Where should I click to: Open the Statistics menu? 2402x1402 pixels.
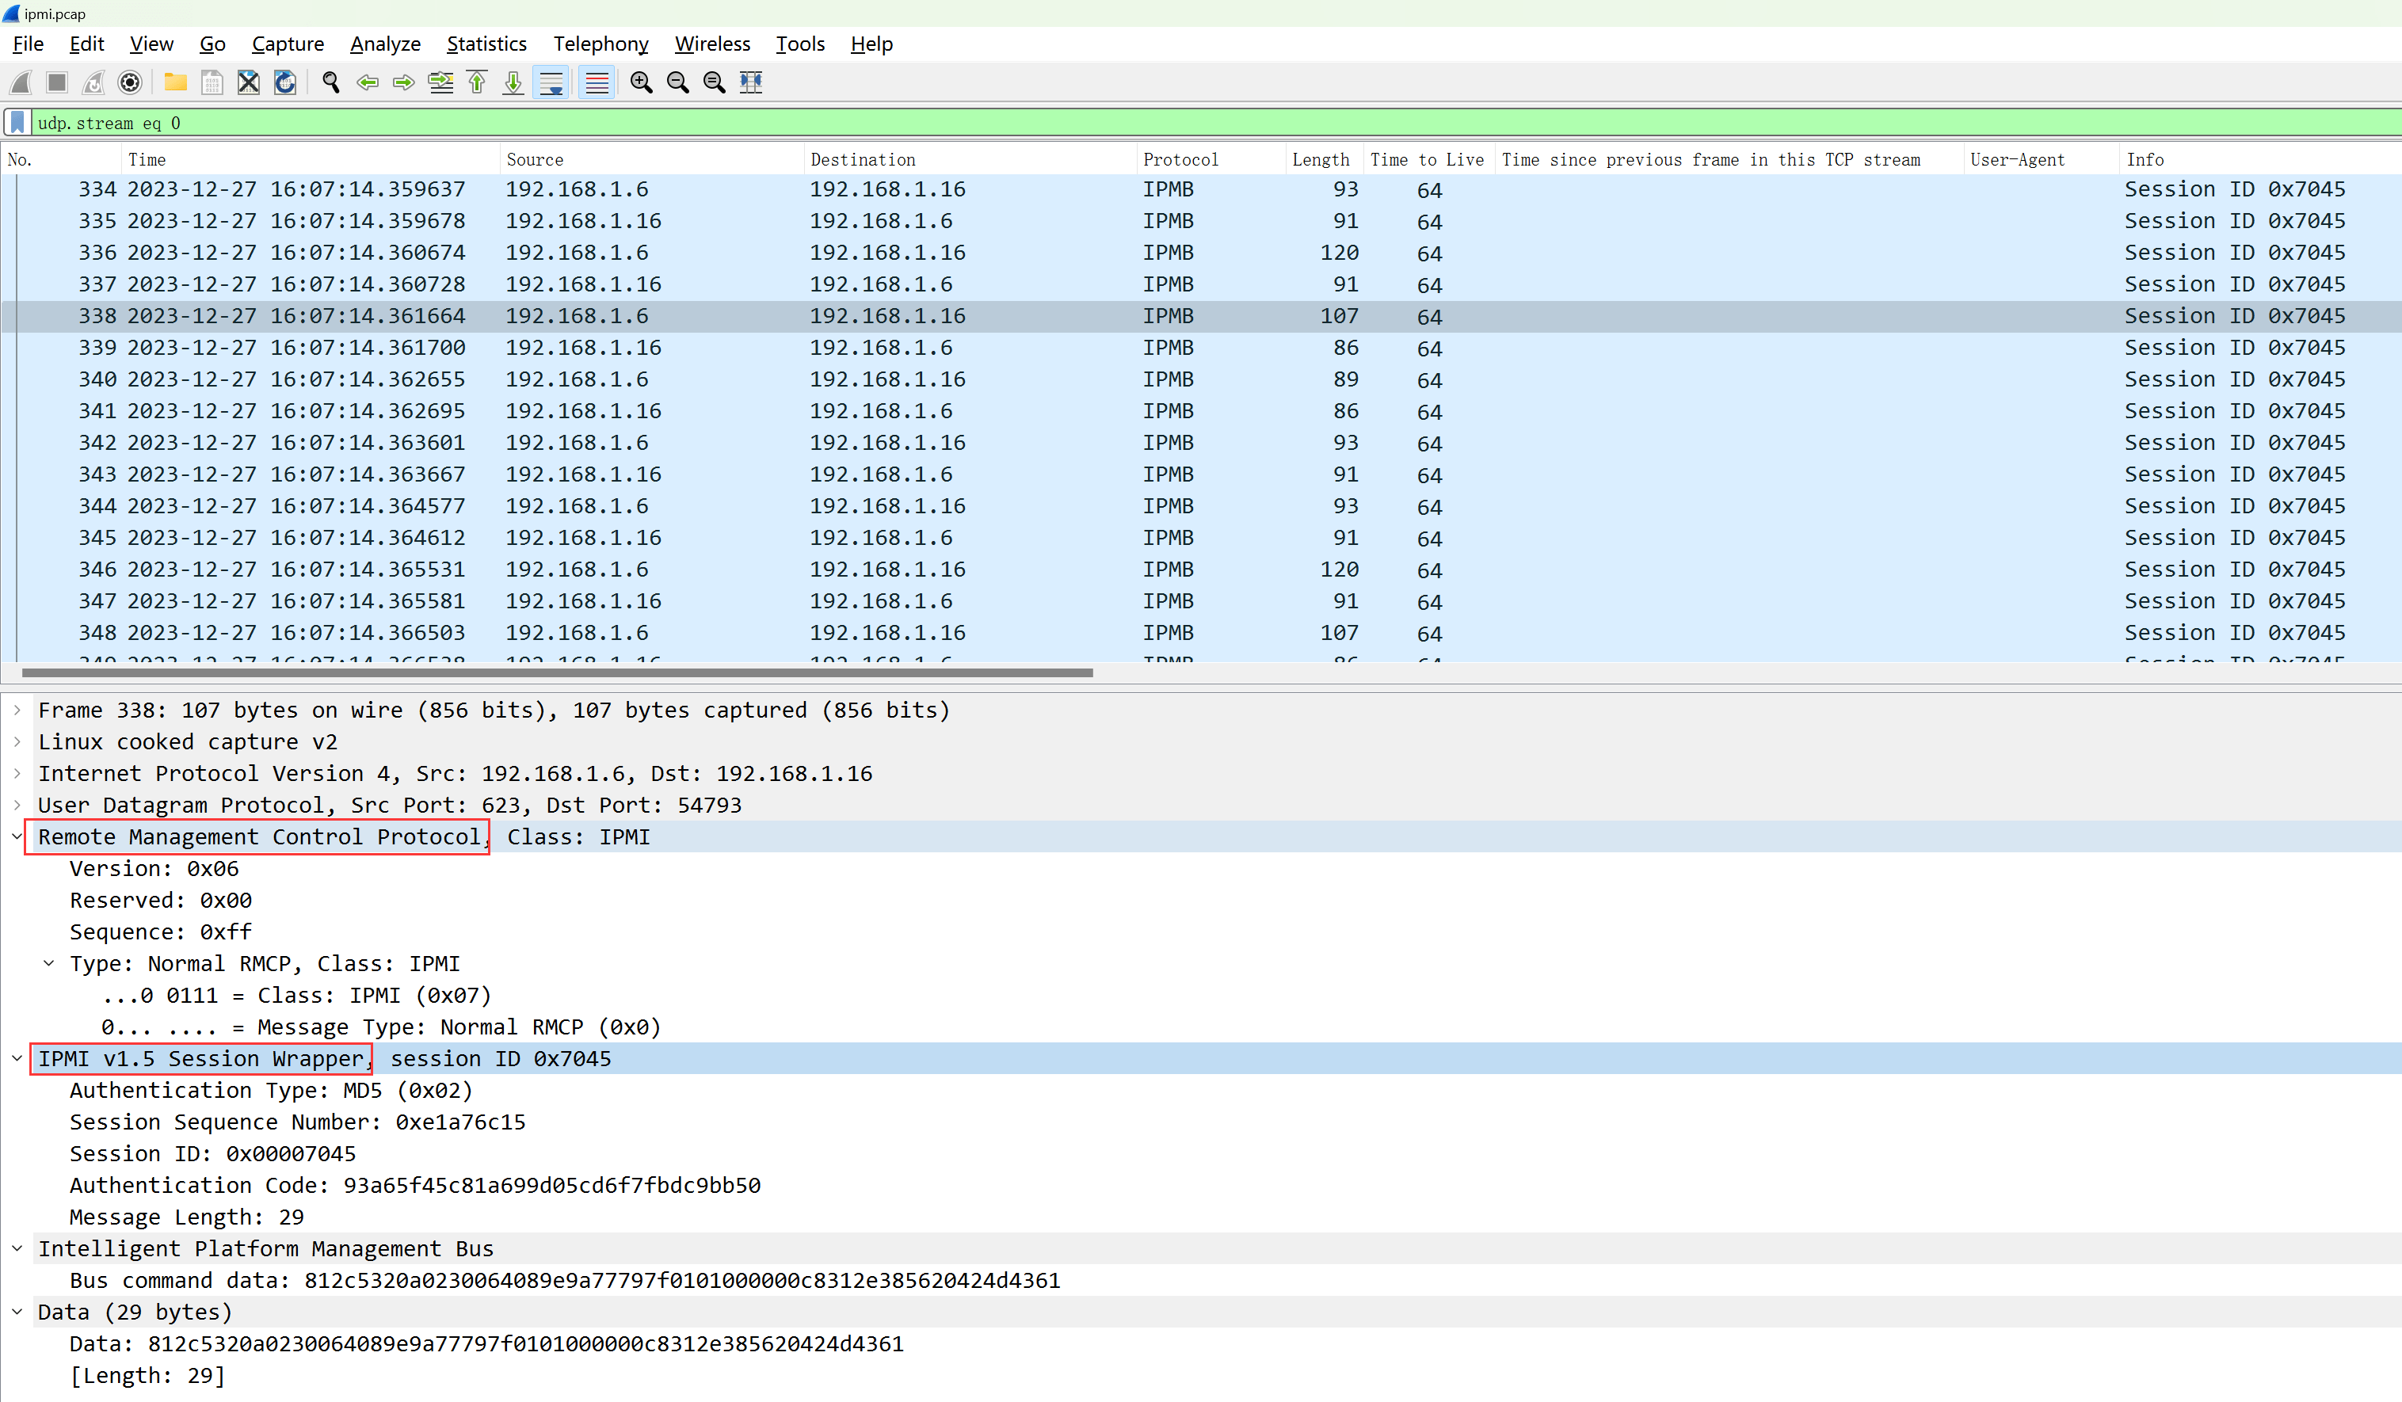(x=486, y=44)
